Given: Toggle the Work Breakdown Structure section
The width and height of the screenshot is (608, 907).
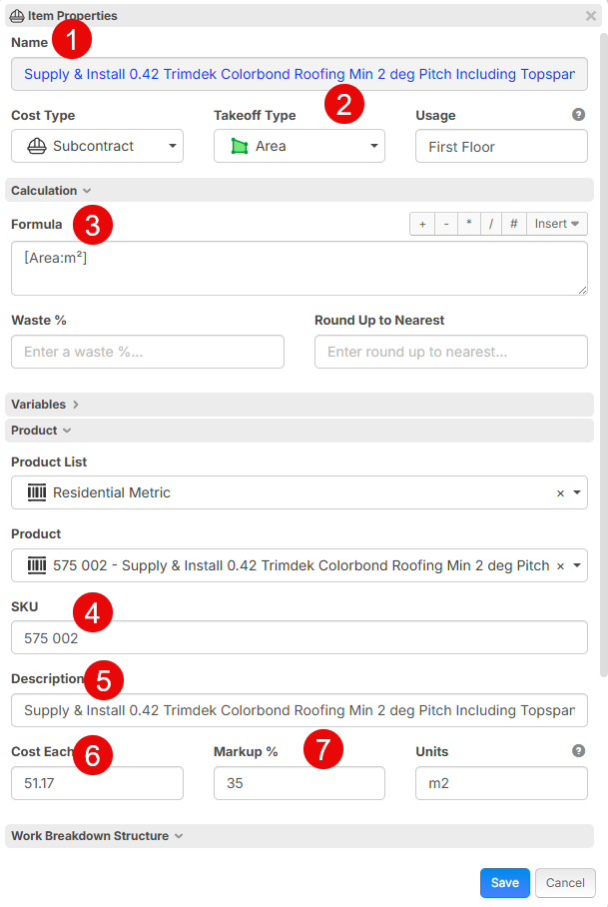Looking at the screenshot, I should pyautogui.click(x=96, y=836).
